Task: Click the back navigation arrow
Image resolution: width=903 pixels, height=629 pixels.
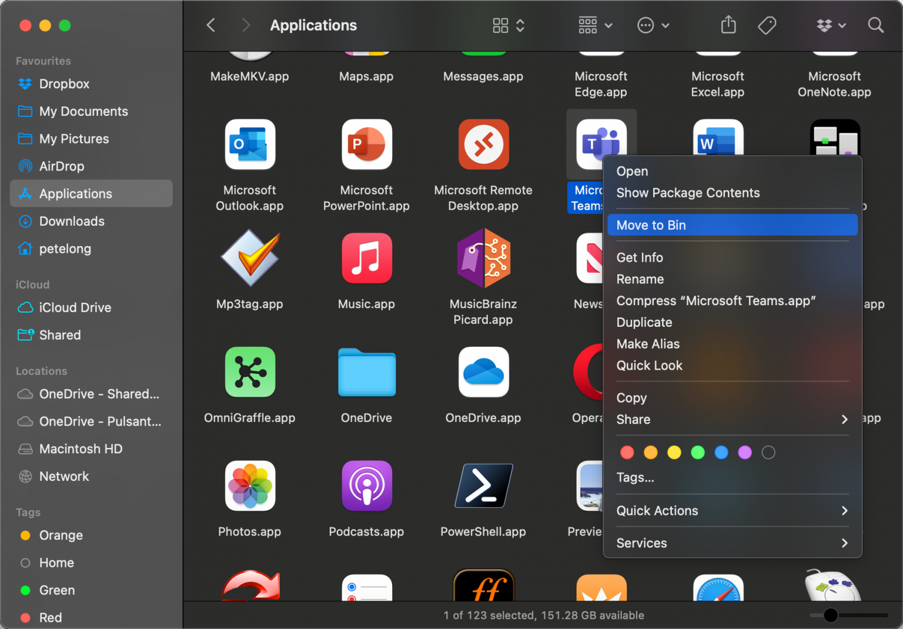Action: coord(210,25)
